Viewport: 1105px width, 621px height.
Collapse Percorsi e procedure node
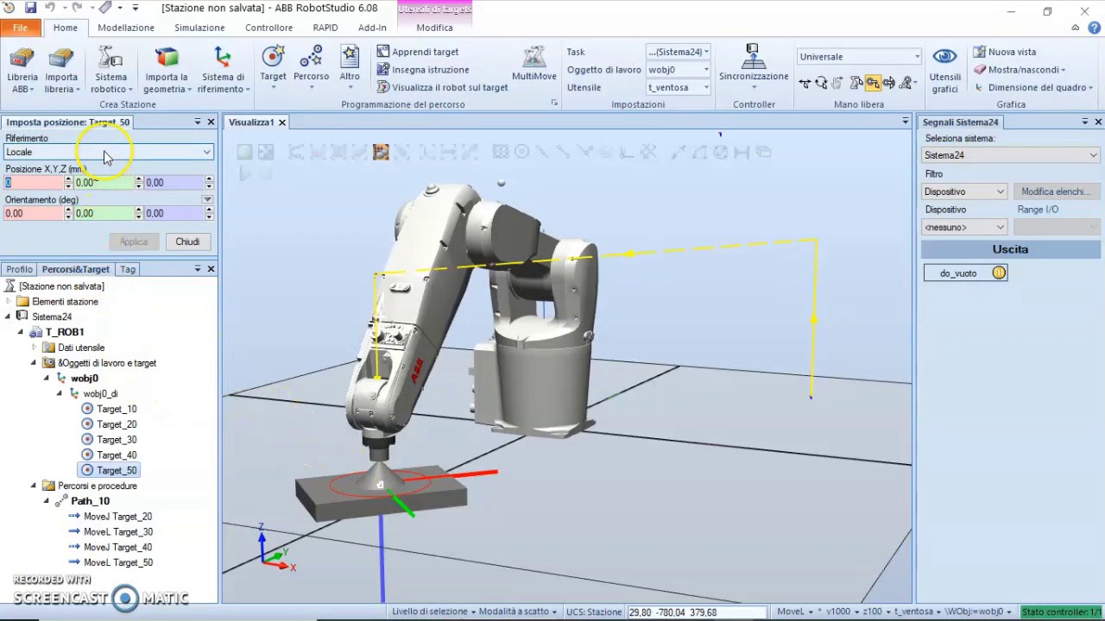tap(34, 486)
